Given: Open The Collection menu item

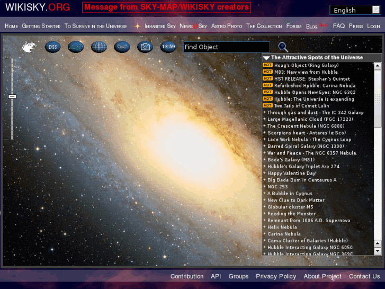Looking at the screenshot, I should 264,26.
